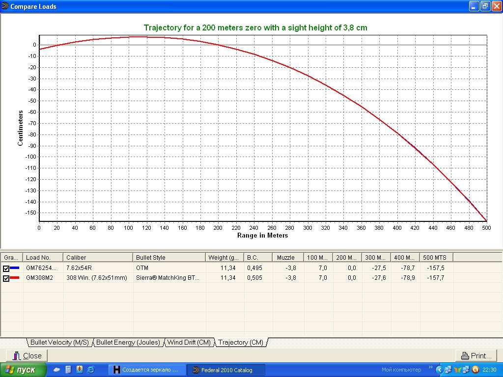Screen dimensions: 503x377
Task: Click the red line swatch for GM308M2
Action: tap(15, 278)
